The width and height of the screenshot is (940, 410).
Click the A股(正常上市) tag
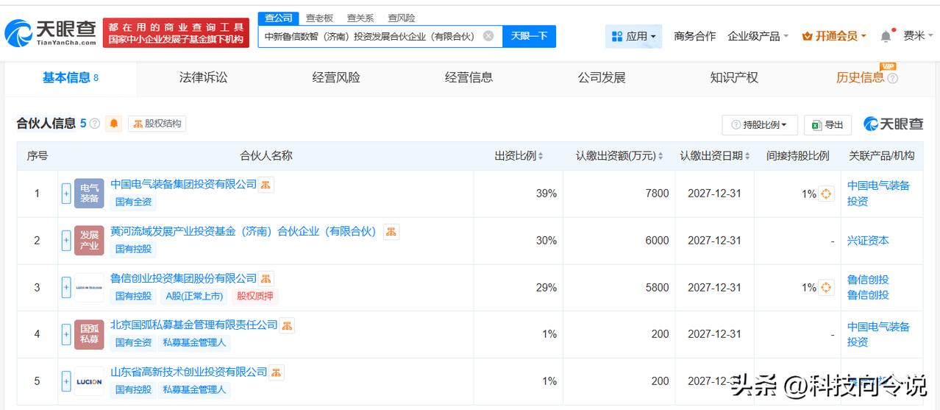click(x=193, y=296)
